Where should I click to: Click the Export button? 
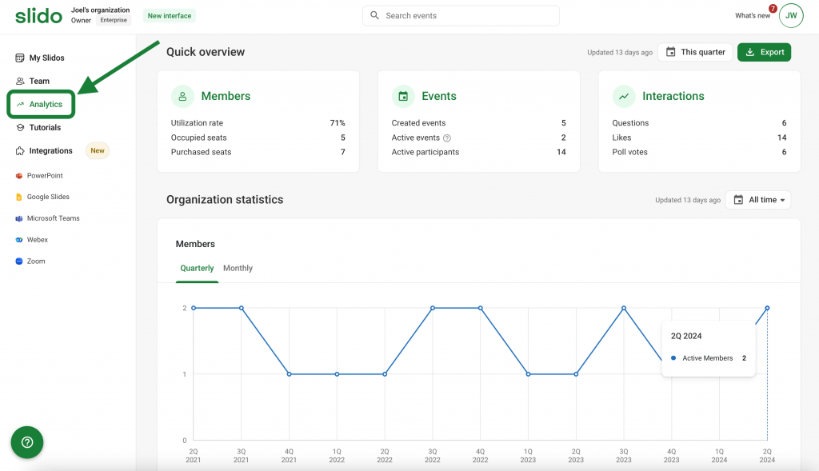coord(764,52)
